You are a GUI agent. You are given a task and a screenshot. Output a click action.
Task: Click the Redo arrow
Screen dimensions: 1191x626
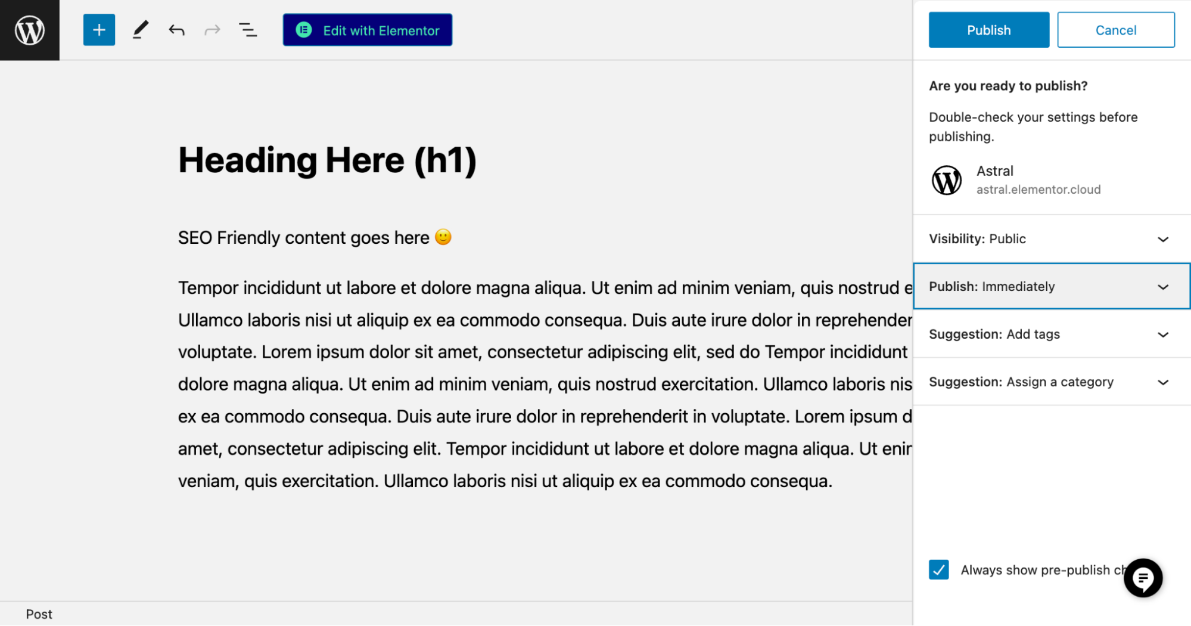click(212, 30)
